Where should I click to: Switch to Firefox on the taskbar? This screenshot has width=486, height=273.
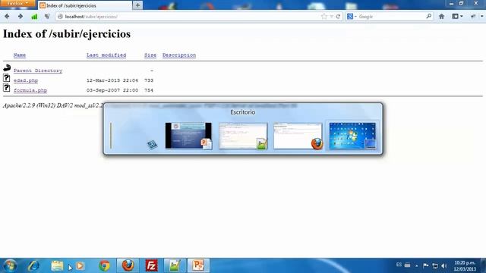tap(128, 265)
